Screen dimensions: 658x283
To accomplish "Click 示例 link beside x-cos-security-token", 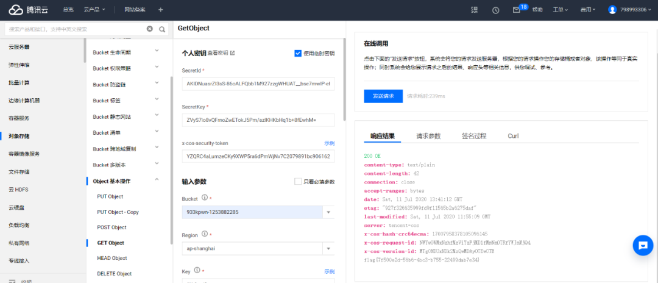I will (x=330, y=143).
